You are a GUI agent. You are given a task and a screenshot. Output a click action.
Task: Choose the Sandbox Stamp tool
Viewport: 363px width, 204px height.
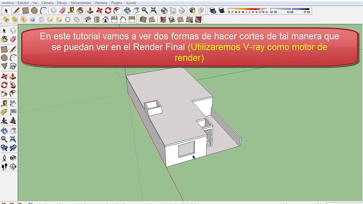coord(172,20)
